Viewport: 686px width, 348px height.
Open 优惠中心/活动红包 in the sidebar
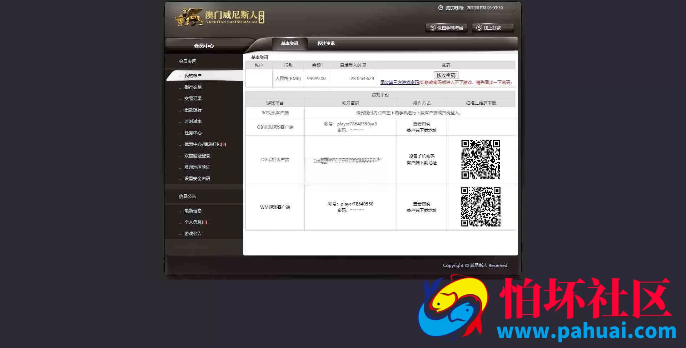(x=205, y=144)
